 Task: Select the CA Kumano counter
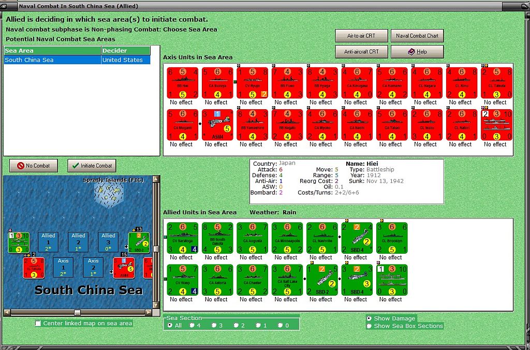[392, 83]
